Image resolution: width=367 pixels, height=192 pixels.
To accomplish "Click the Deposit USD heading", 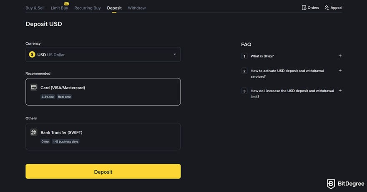I will click(44, 24).
